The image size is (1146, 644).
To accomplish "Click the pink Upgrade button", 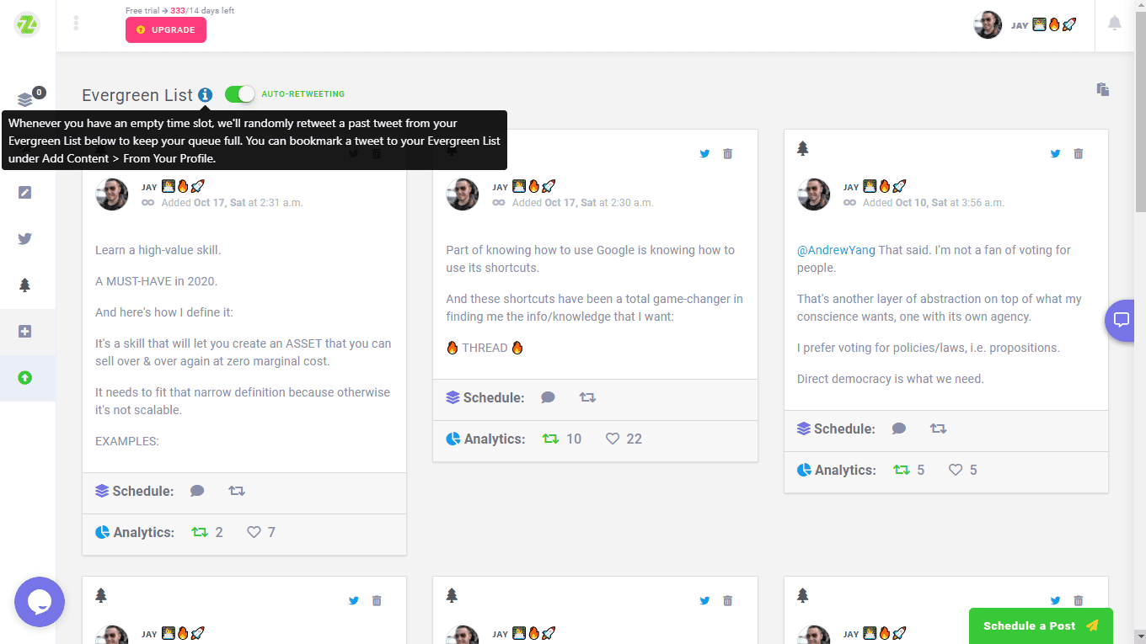I will point(166,30).
